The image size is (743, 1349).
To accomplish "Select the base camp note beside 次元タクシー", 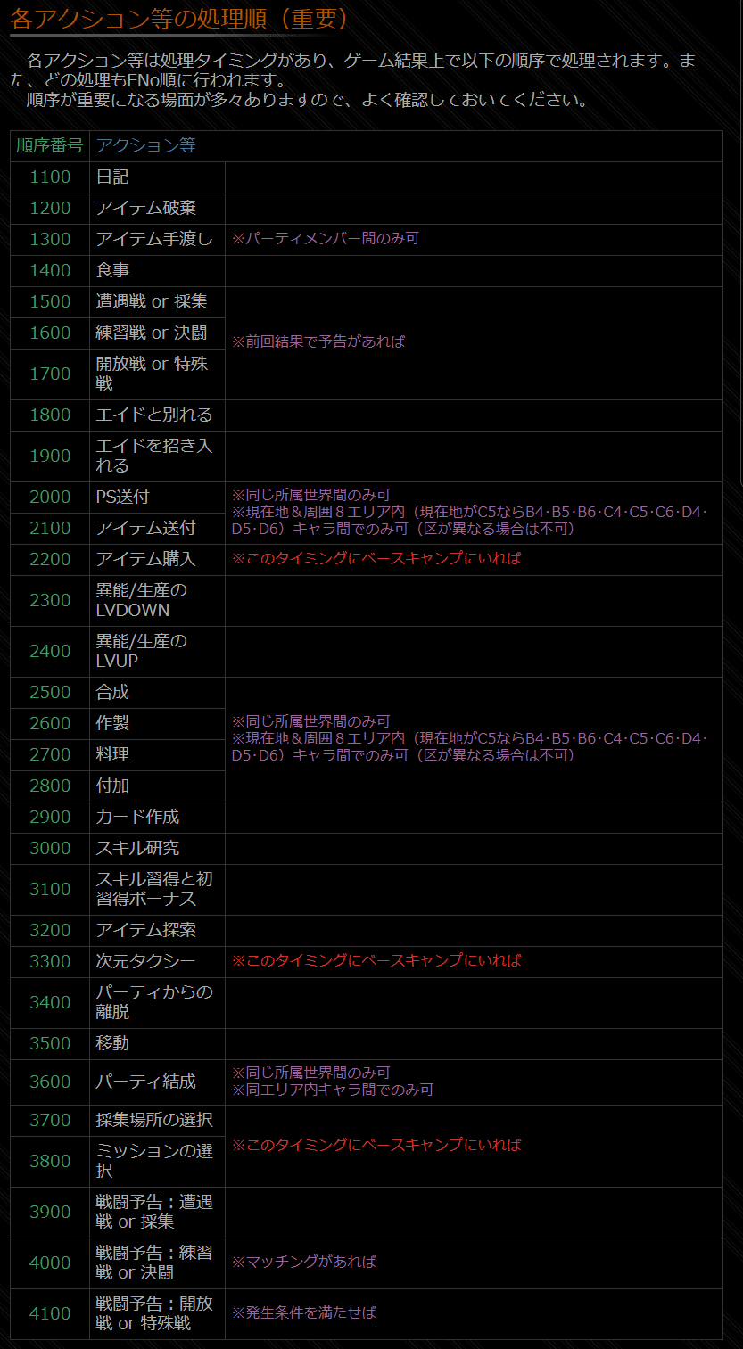I will (x=376, y=961).
